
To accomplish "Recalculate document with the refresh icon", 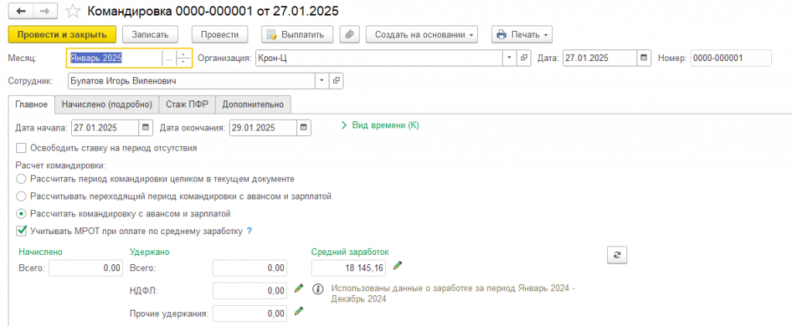I will [616, 255].
